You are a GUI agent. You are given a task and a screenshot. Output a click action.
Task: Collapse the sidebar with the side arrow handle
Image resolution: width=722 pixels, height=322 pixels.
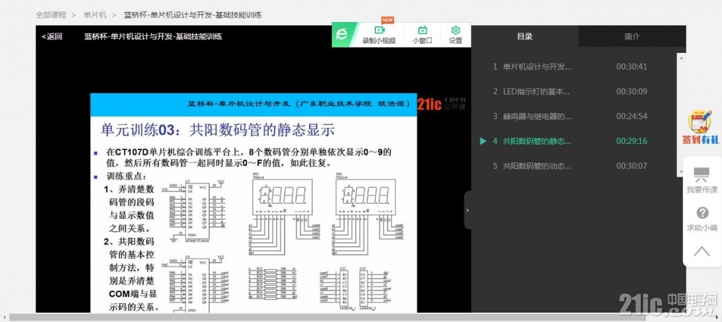coord(467,210)
